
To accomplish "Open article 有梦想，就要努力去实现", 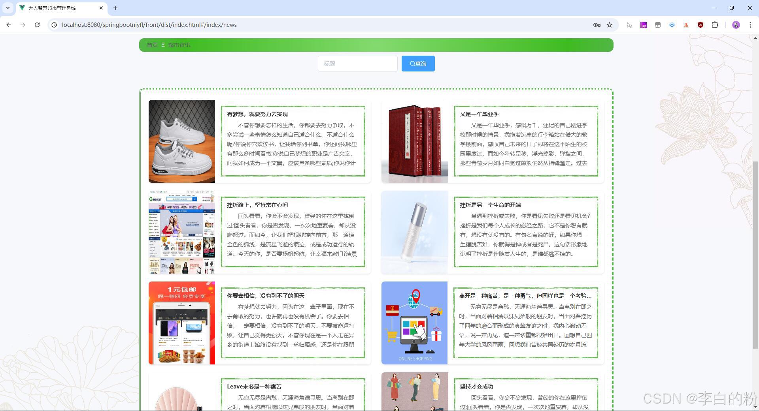I will [x=257, y=114].
